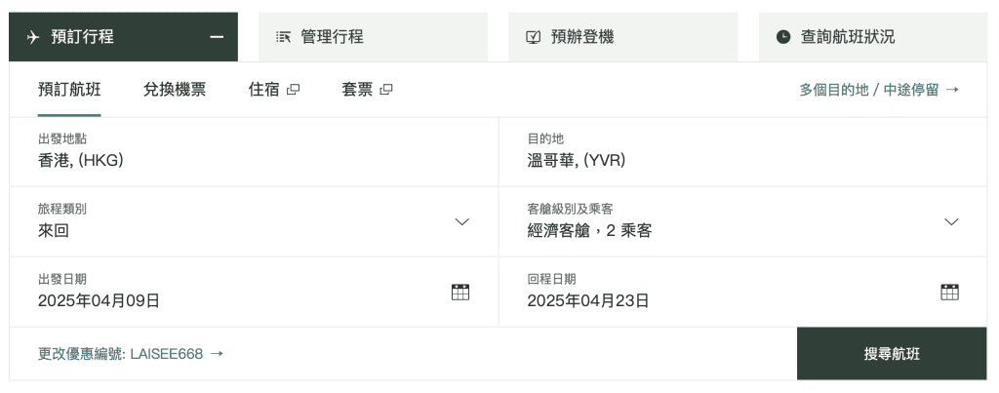The height and width of the screenshot is (393, 999).
Task: Switch to the 兌換機票 tab
Action: click(x=175, y=90)
